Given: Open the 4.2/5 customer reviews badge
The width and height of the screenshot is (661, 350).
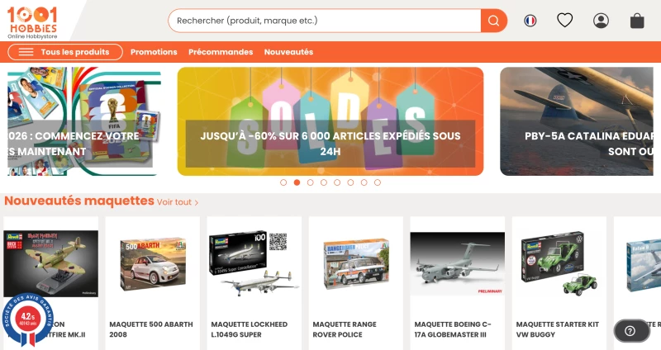Looking at the screenshot, I should click(x=28, y=319).
